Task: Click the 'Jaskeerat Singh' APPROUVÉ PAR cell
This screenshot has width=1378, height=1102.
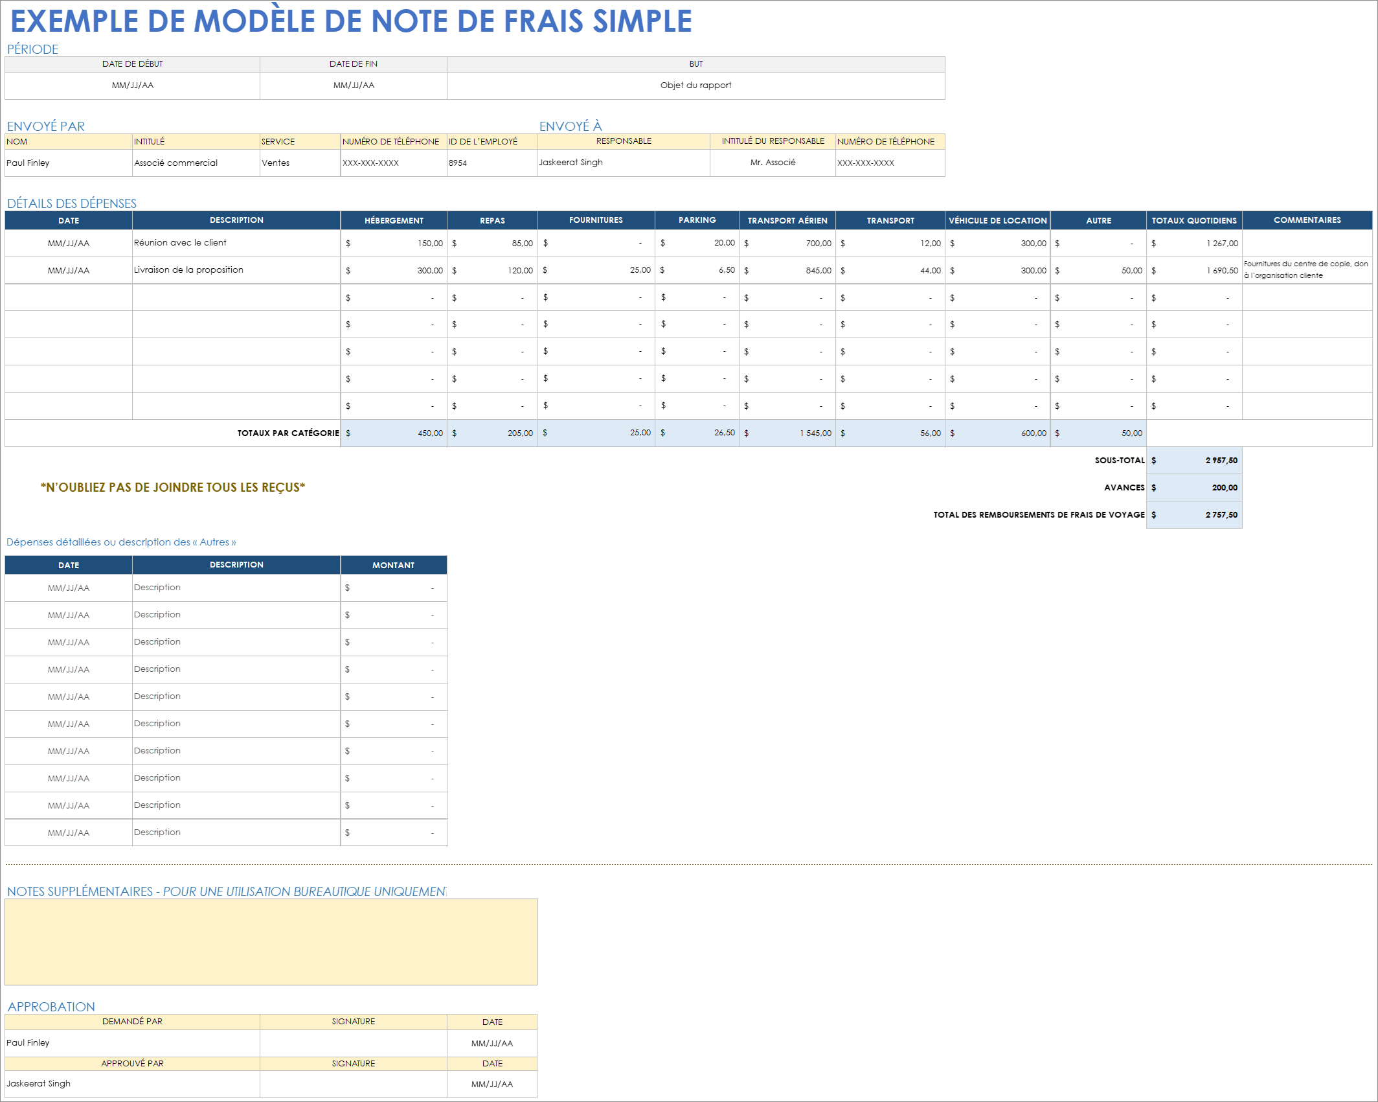Action: tap(132, 1084)
